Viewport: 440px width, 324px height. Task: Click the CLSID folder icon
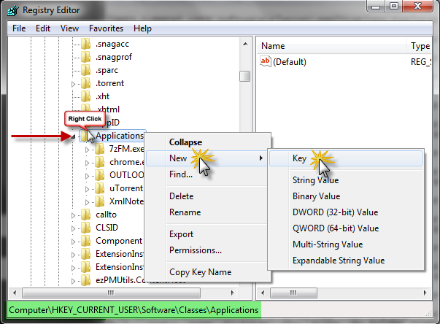pos(87,228)
